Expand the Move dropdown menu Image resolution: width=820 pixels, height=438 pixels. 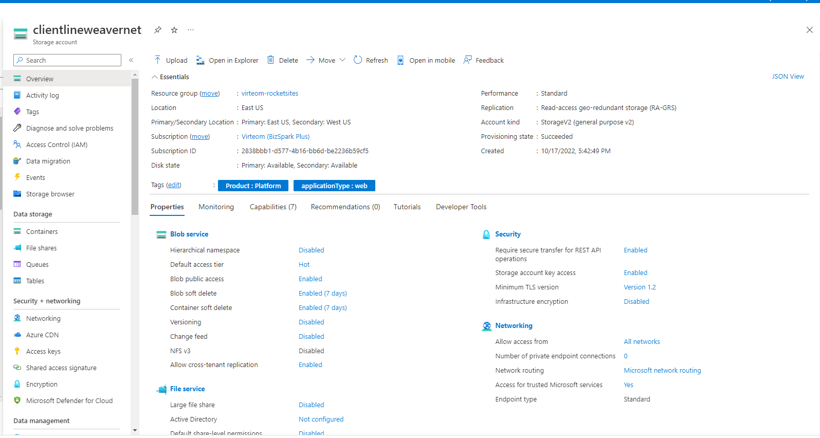tap(326, 60)
